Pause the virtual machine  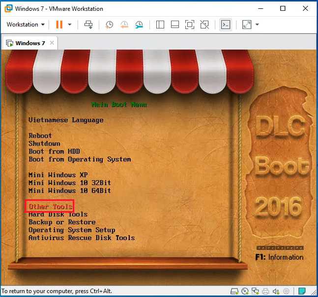59,25
